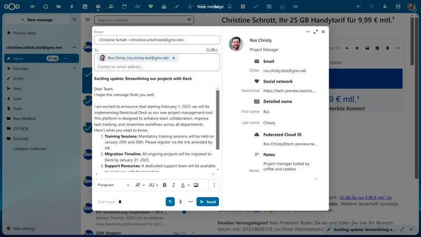Open the unified search magnifier
Screen dimensions: 421x237
point(372,6)
